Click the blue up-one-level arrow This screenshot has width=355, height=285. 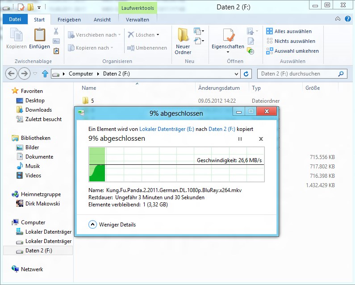point(45,74)
